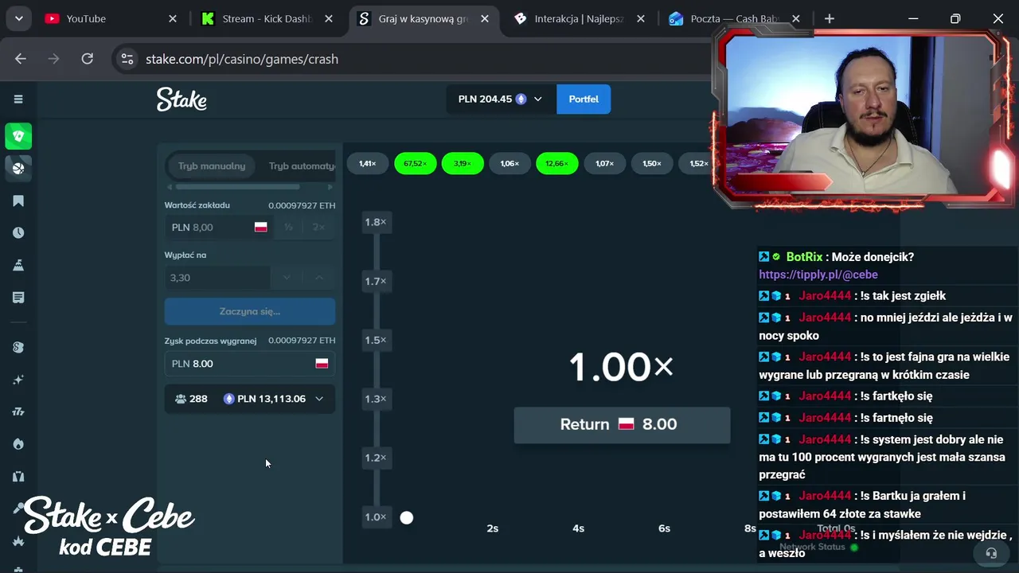Open the my bets list icon
Image resolution: width=1019 pixels, height=573 pixels.
pyautogui.click(x=18, y=297)
